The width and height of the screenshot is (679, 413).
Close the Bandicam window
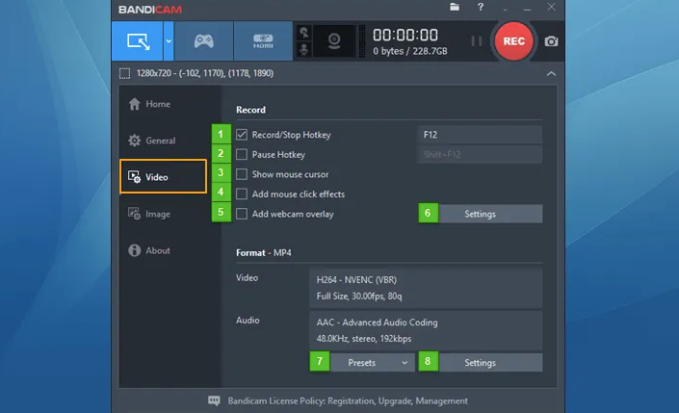[x=551, y=7]
